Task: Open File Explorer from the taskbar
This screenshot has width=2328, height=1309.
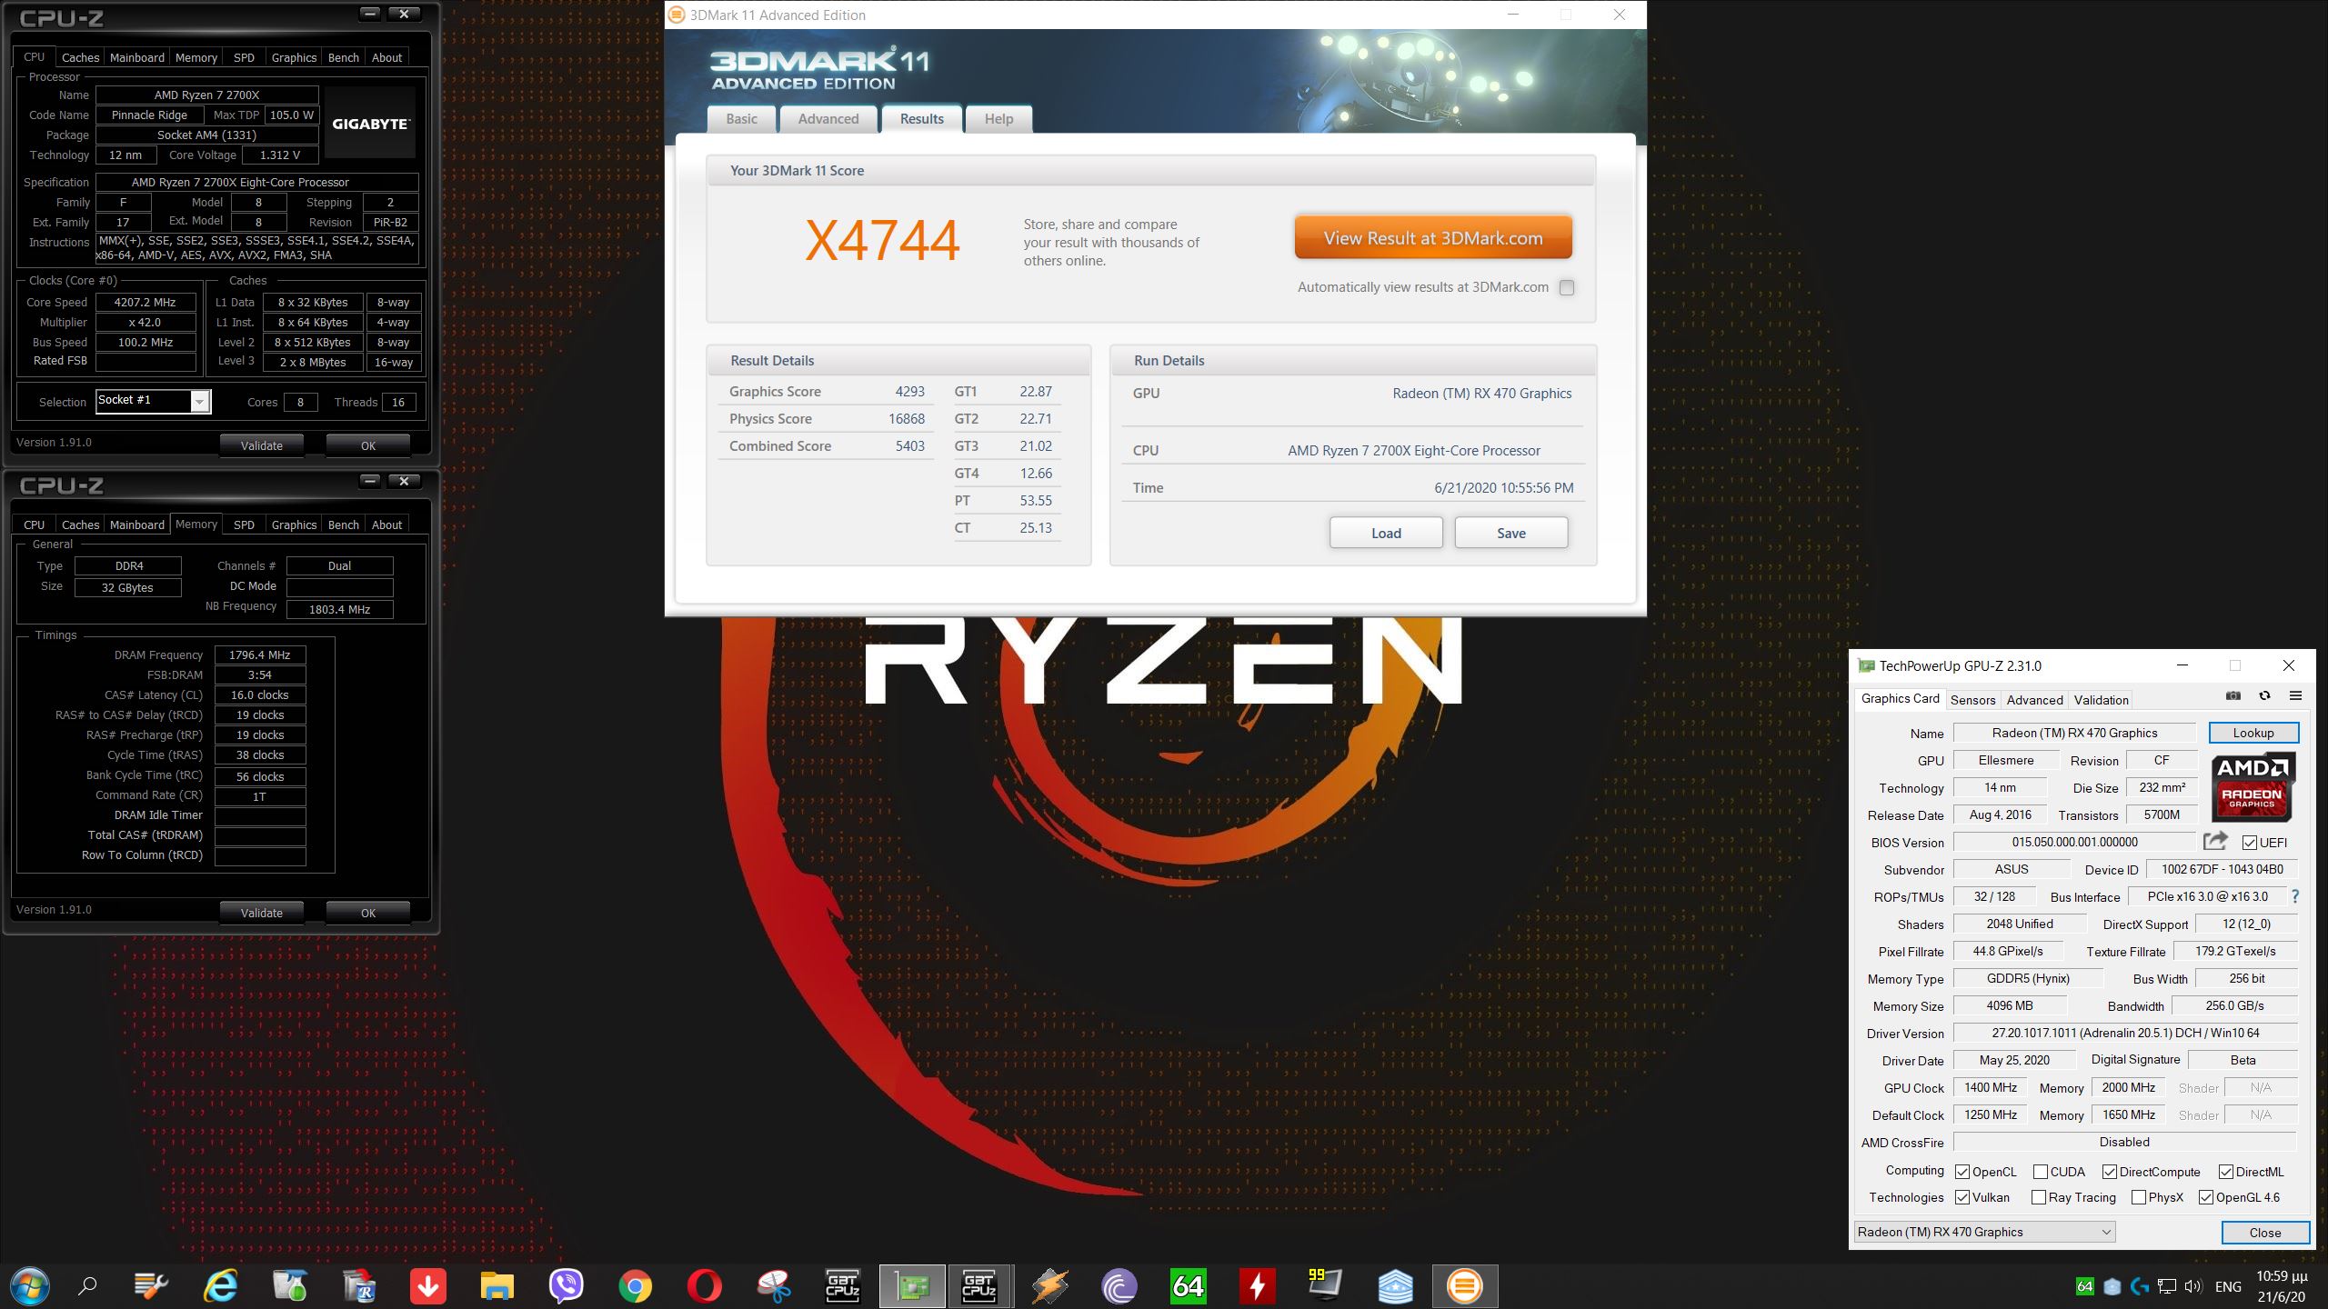Action: click(x=497, y=1285)
